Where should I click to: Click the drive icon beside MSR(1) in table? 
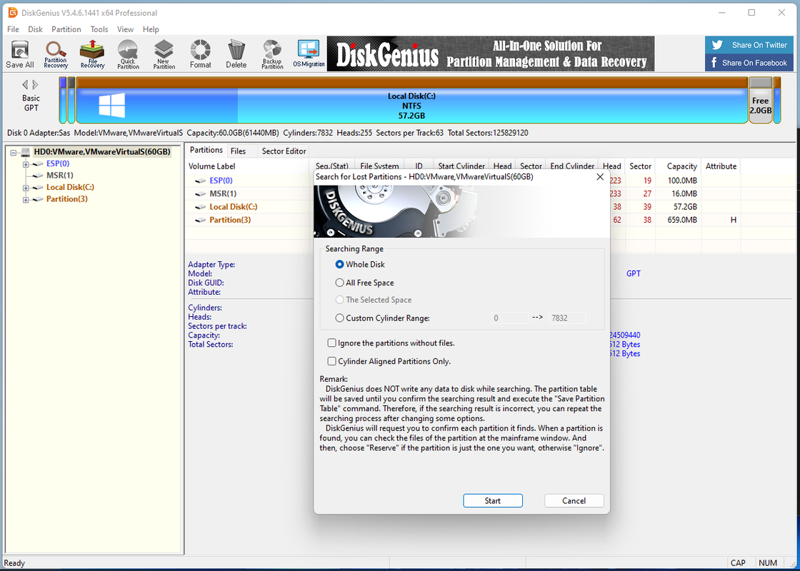click(x=200, y=193)
